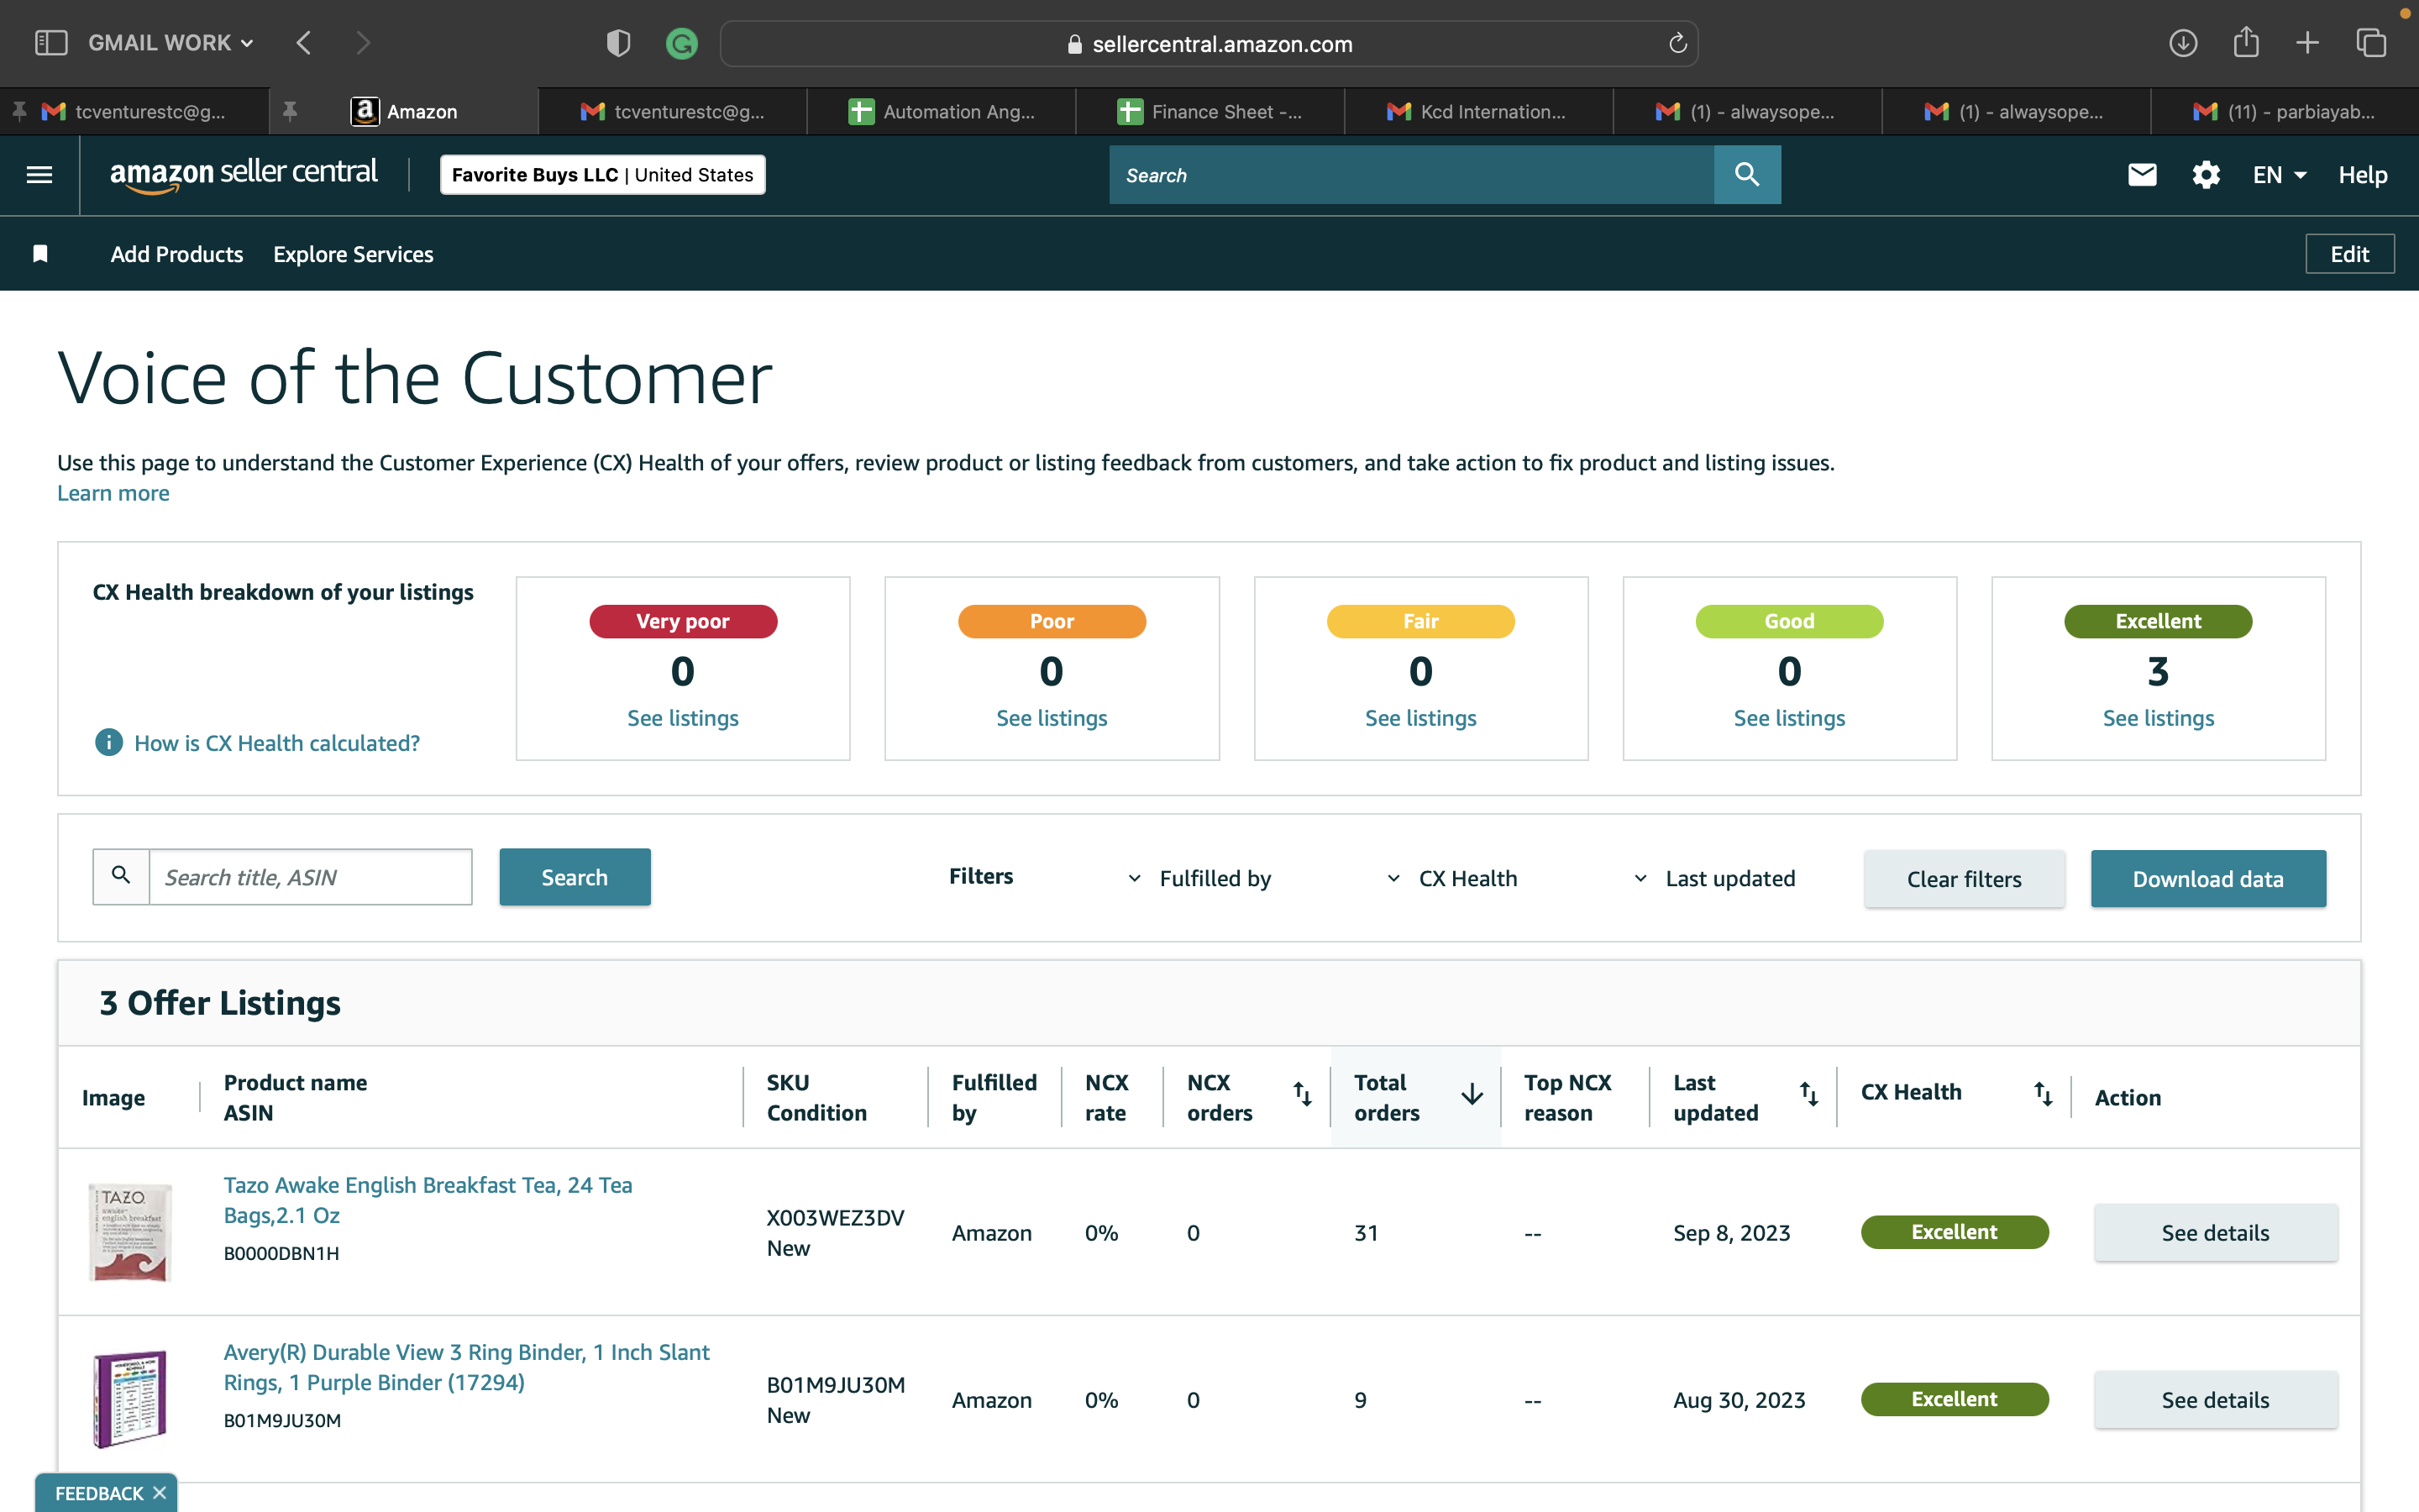The height and width of the screenshot is (1512, 2419).
Task: Focus the Search title, ASIN field
Action: tap(310, 877)
